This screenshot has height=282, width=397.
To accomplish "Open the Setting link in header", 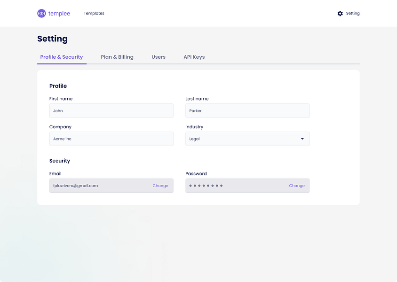I will click(x=353, y=14).
